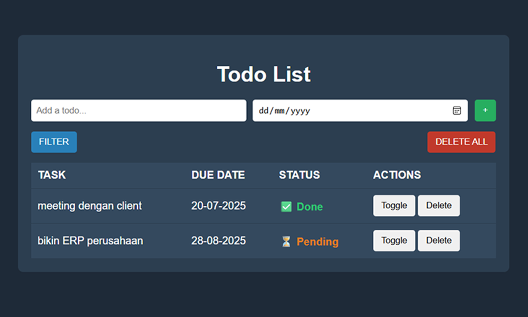Screen dimensions: 528x317
Task: Toggle status of "meeting dengan client"
Action: 394,206
